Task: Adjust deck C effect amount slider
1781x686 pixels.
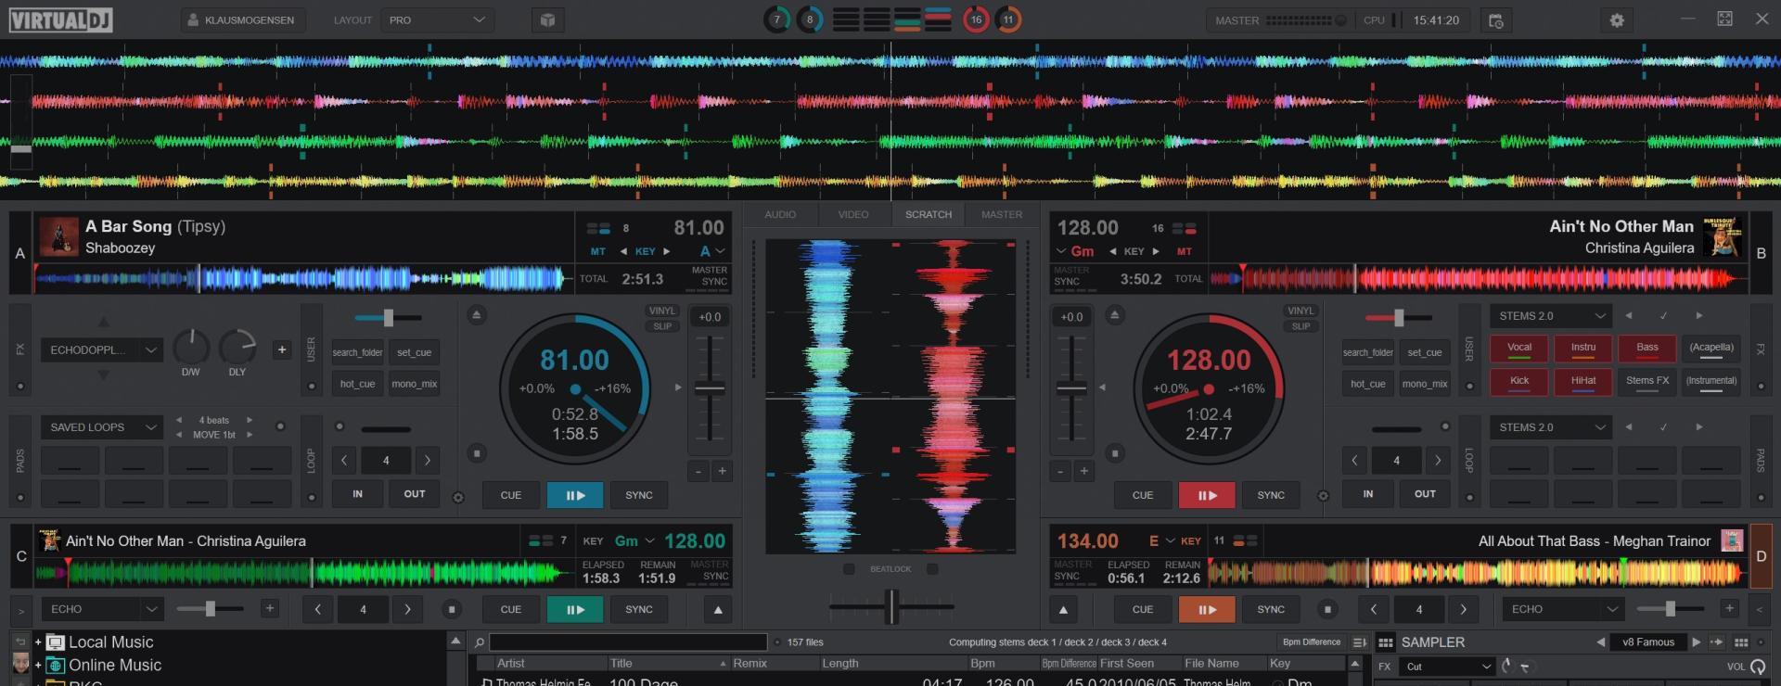Action: click(x=211, y=609)
